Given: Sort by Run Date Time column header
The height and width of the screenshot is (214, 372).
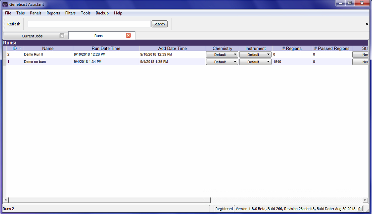Looking at the screenshot, I should point(106,48).
